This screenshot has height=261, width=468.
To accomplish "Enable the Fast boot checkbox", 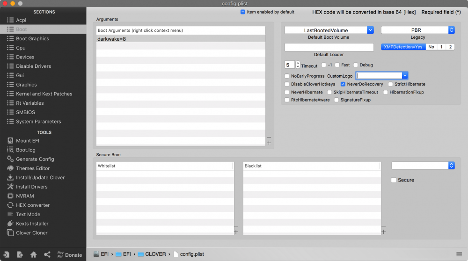I will click(x=337, y=65).
